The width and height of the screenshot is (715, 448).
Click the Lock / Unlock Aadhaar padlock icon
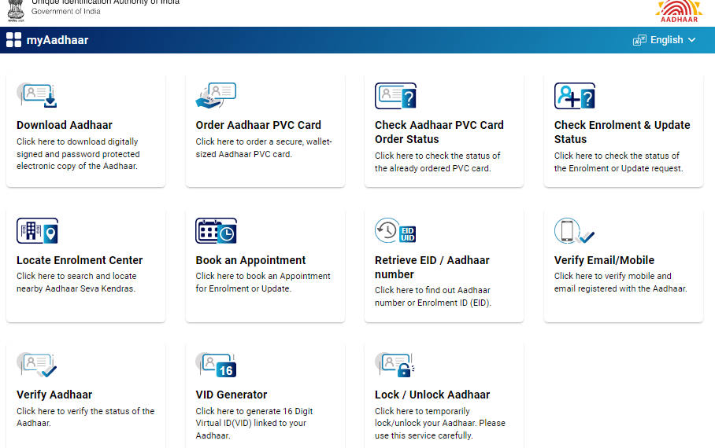(395, 365)
